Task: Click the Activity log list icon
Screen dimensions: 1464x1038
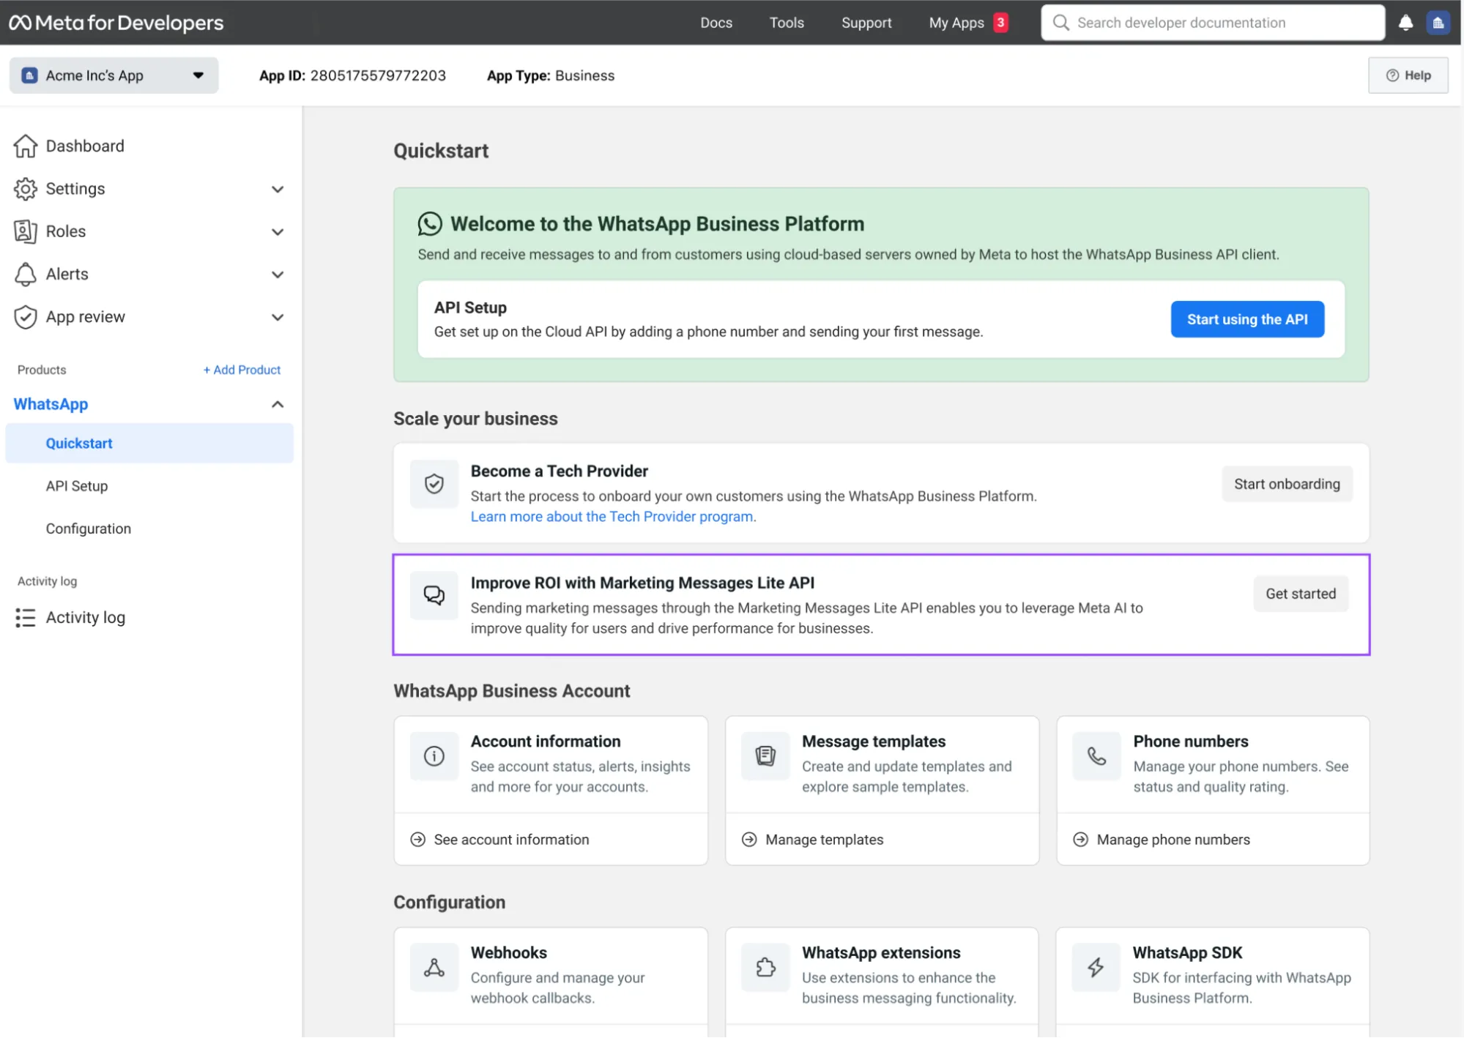Action: point(26,617)
